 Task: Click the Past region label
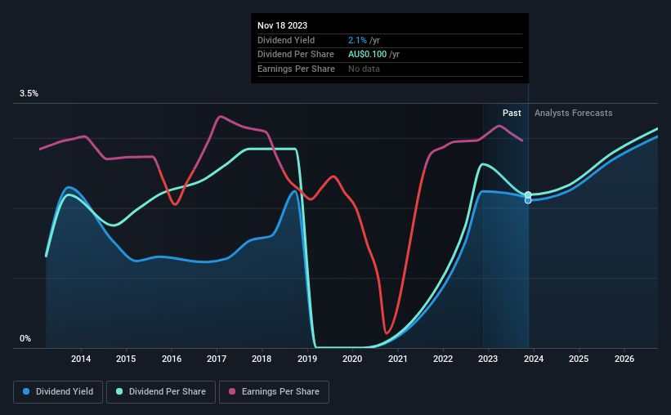[x=512, y=113]
